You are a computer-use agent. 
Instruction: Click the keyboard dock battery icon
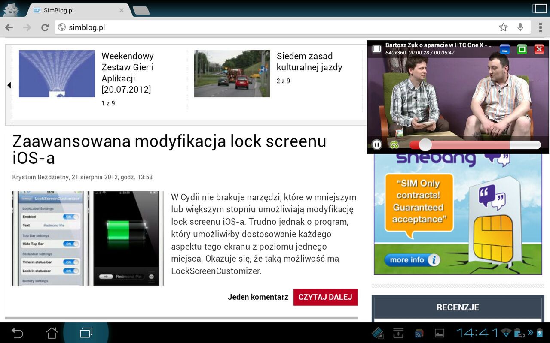(x=519, y=333)
